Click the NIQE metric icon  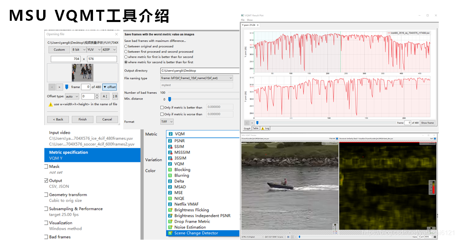coord(170,198)
